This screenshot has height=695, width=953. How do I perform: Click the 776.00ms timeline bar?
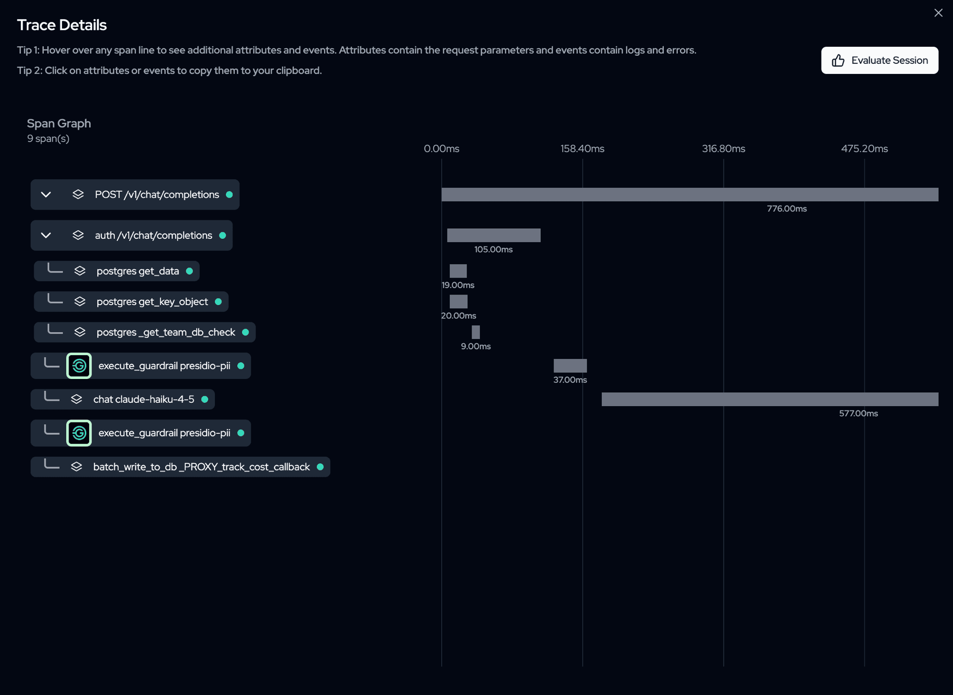[x=690, y=194]
